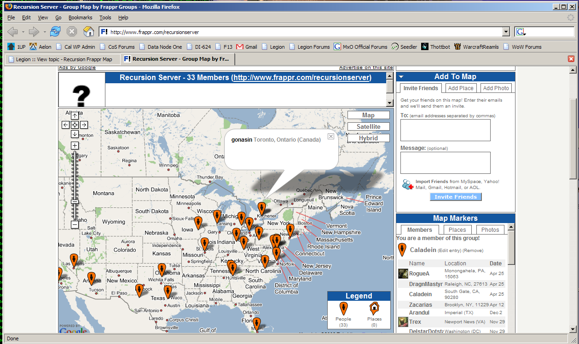Zoom in the map with plus button
The height and width of the screenshot is (344, 579).
75,146
